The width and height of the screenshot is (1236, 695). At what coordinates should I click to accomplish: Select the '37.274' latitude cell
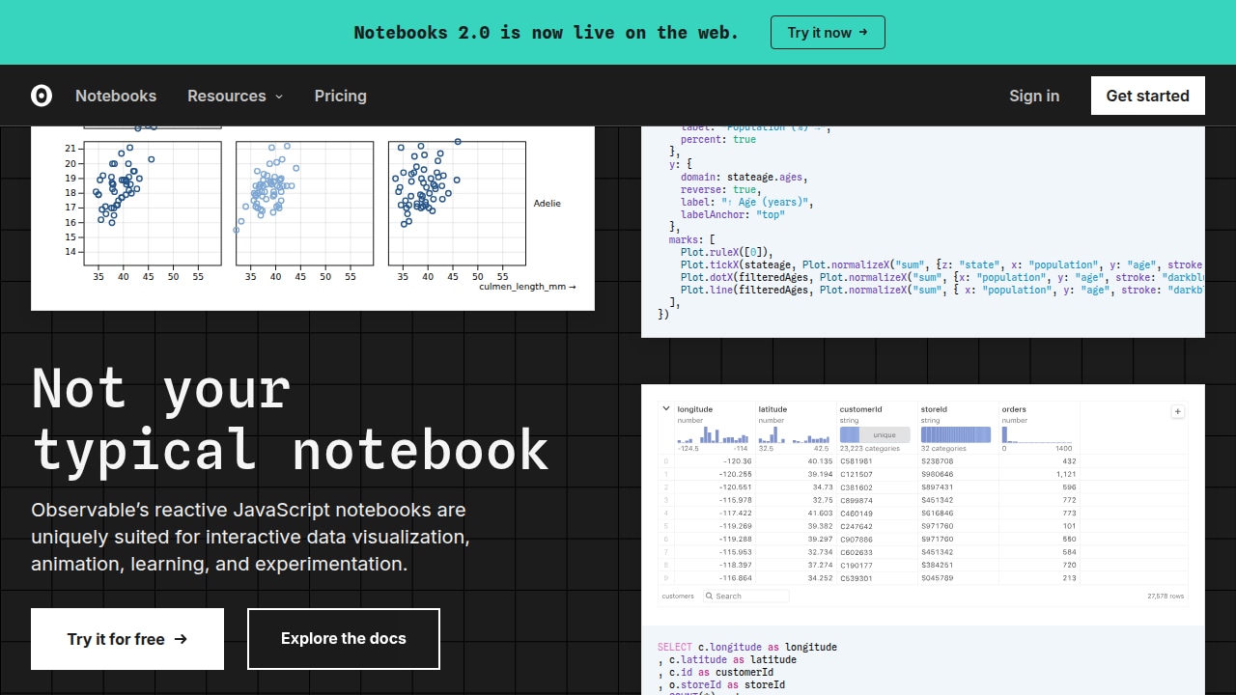tap(820, 565)
